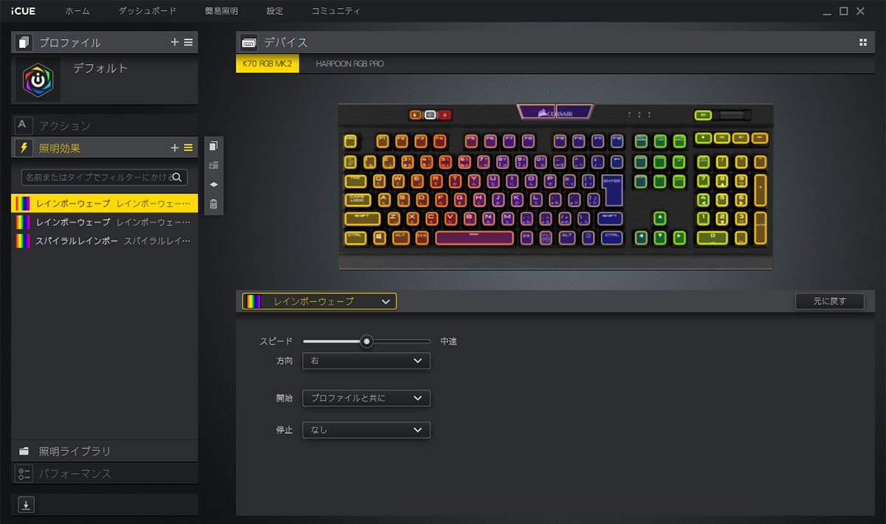Click the layer order diamond icon
This screenshot has height=524, width=886.
coord(213,185)
